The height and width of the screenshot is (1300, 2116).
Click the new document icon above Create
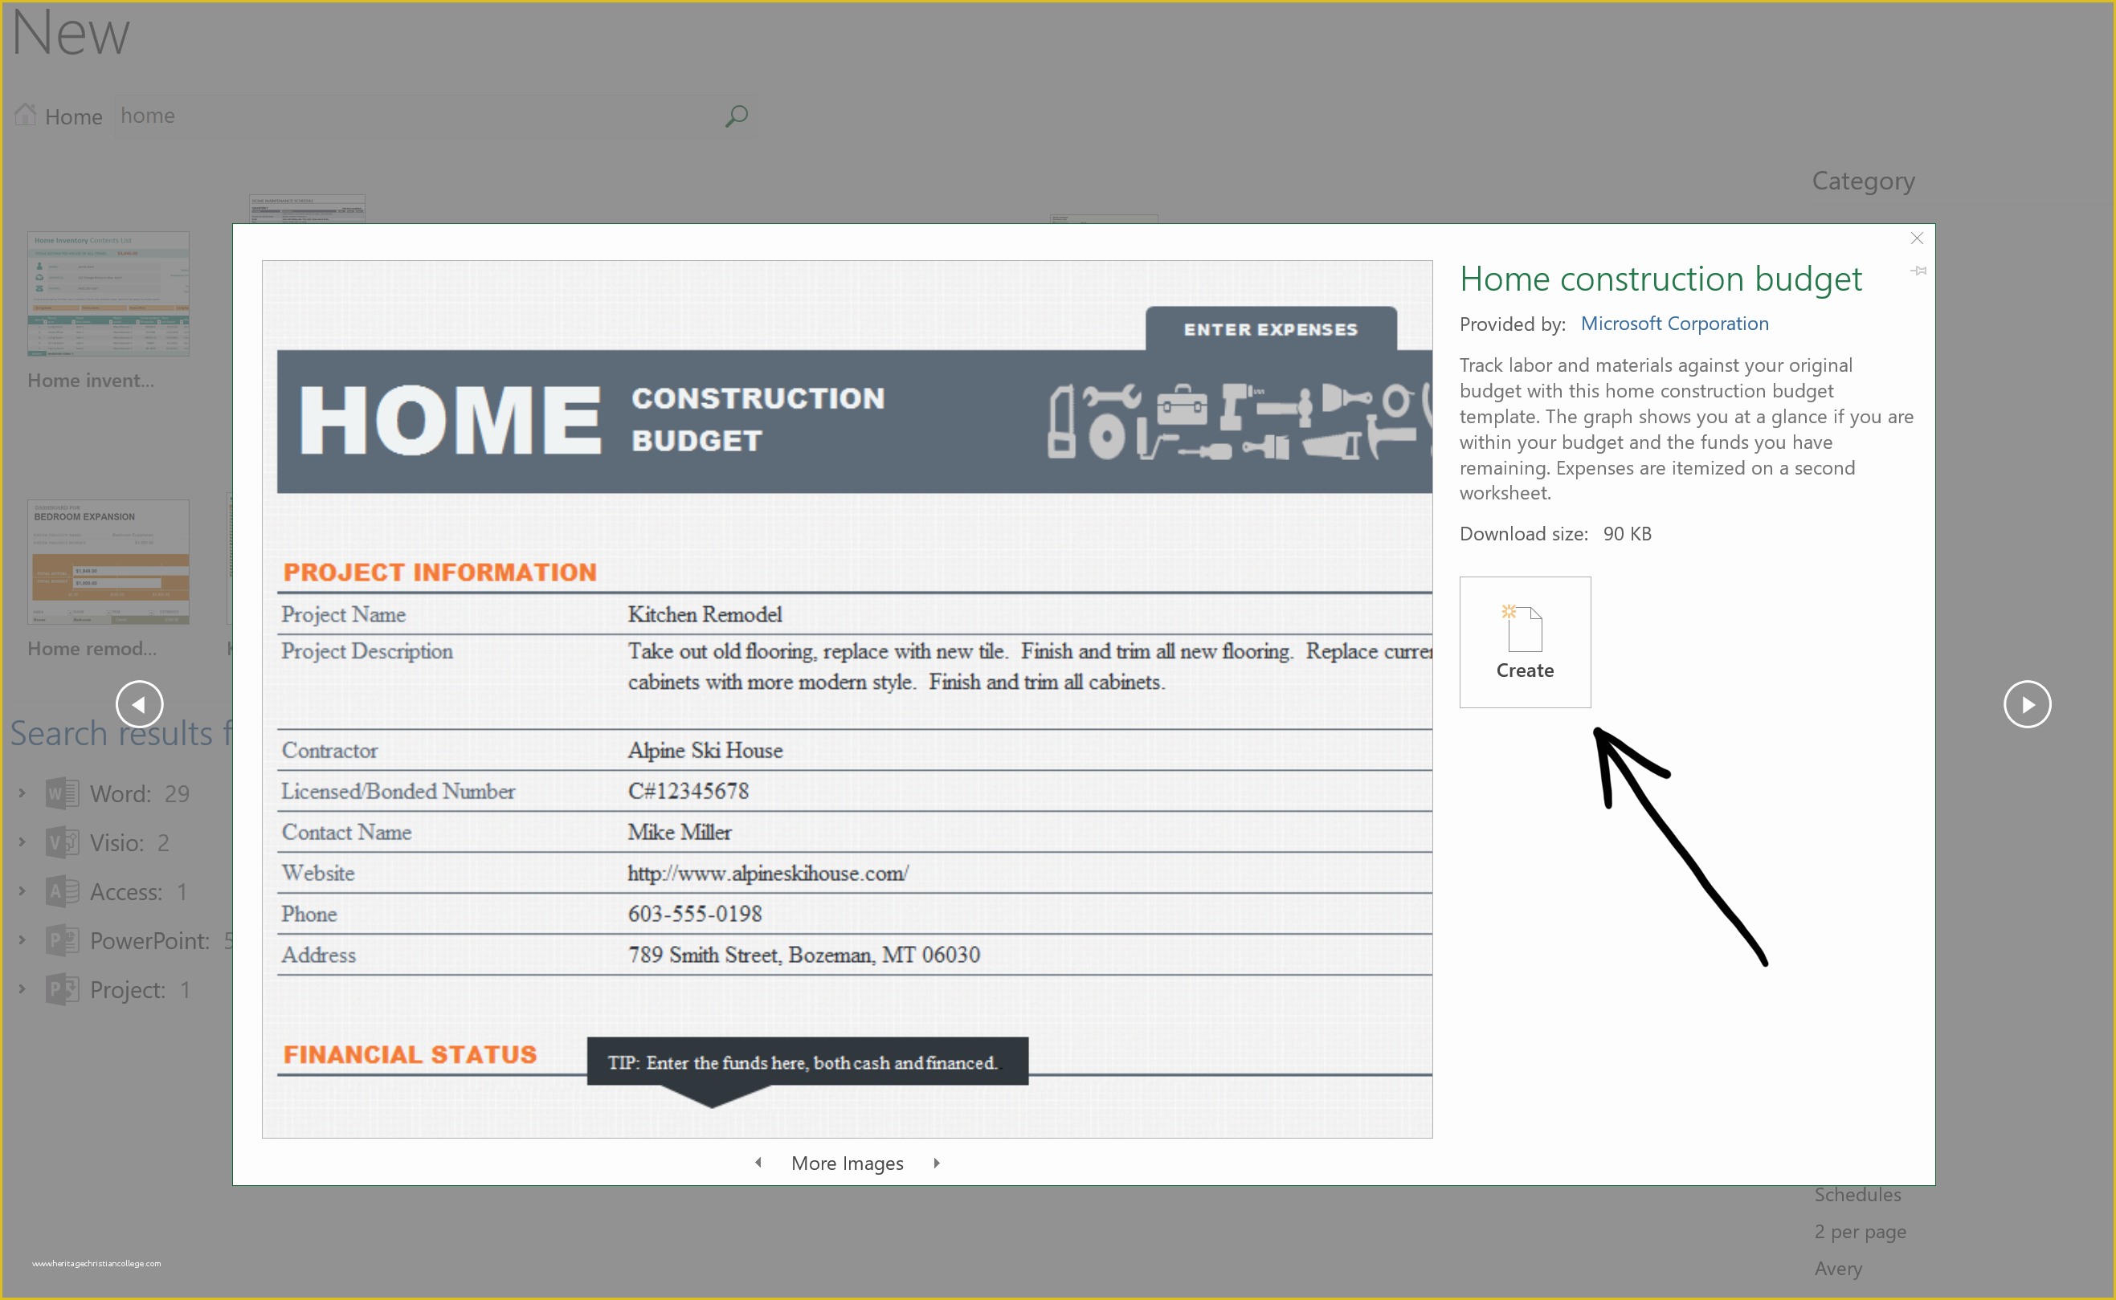pos(1522,628)
